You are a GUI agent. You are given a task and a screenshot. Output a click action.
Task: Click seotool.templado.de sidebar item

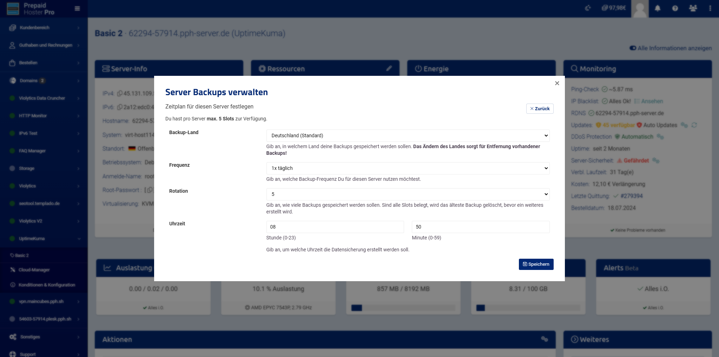tap(44, 203)
